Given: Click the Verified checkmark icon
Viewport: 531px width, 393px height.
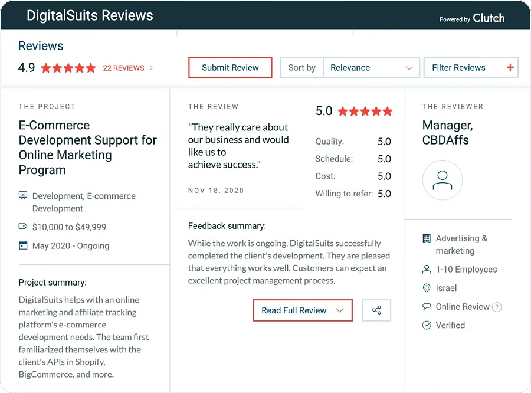Looking at the screenshot, I should (x=427, y=325).
